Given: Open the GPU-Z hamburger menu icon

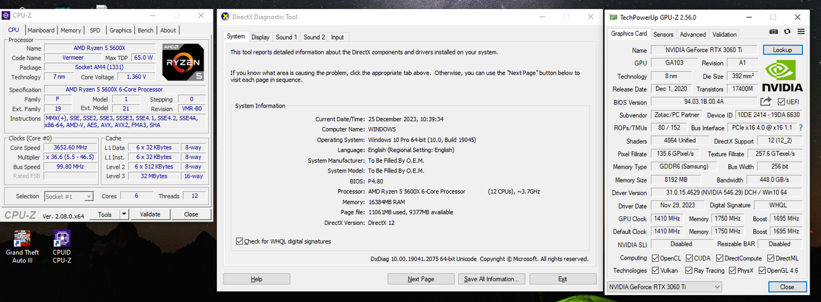Looking at the screenshot, I should (x=801, y=31).
